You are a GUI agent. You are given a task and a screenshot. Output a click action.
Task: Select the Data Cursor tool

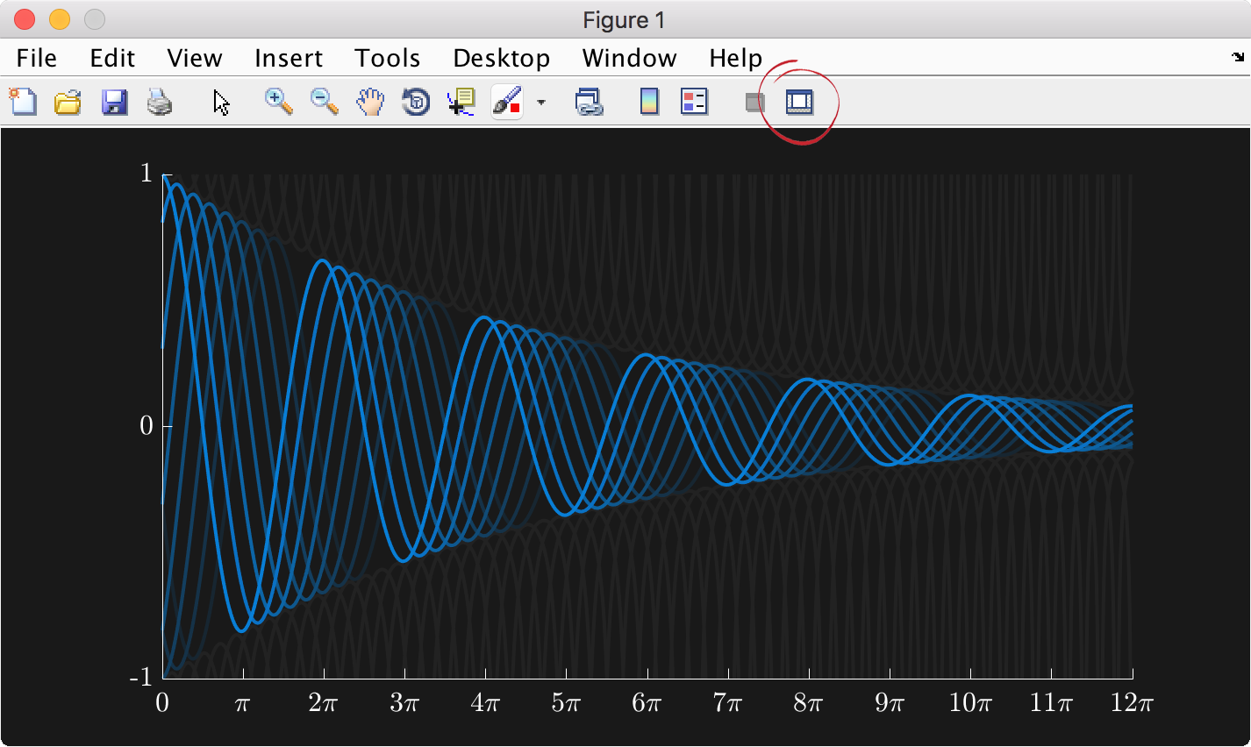tap(461, 102)
